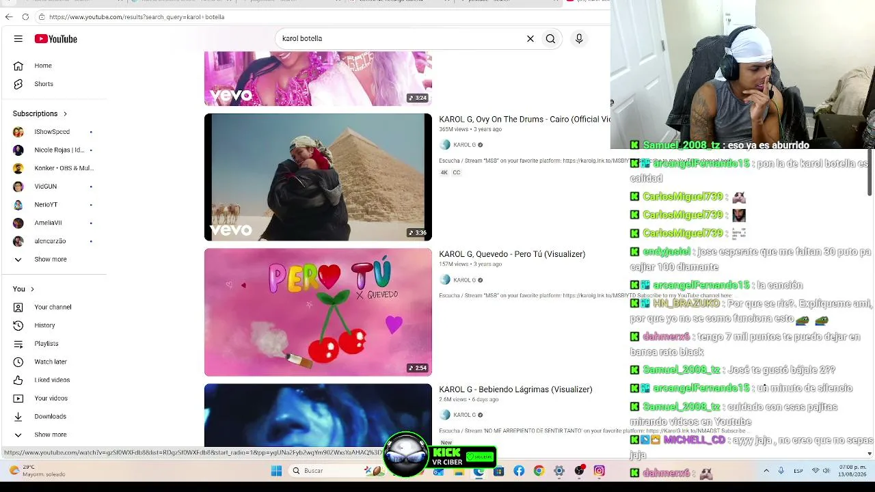Open Your channel in the sidebar
Viewport: 875px width, 492px height.
[53, 307]
